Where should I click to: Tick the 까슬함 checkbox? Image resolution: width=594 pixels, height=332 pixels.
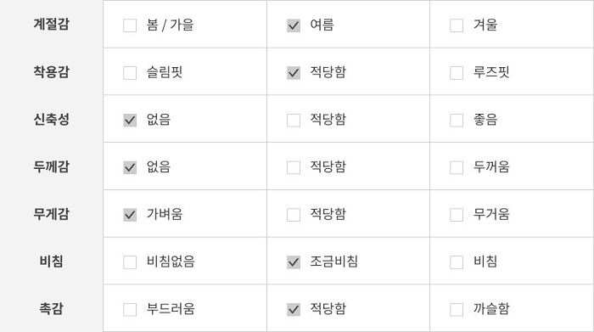(457, 310)
